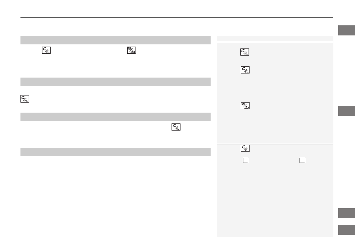Tick the left empty checkbox in the sidebar
355x251 pixels.
coord(246,160)
